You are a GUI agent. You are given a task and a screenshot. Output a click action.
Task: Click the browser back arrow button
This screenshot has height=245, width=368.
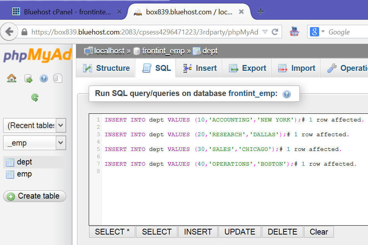(x=9, y=31)
